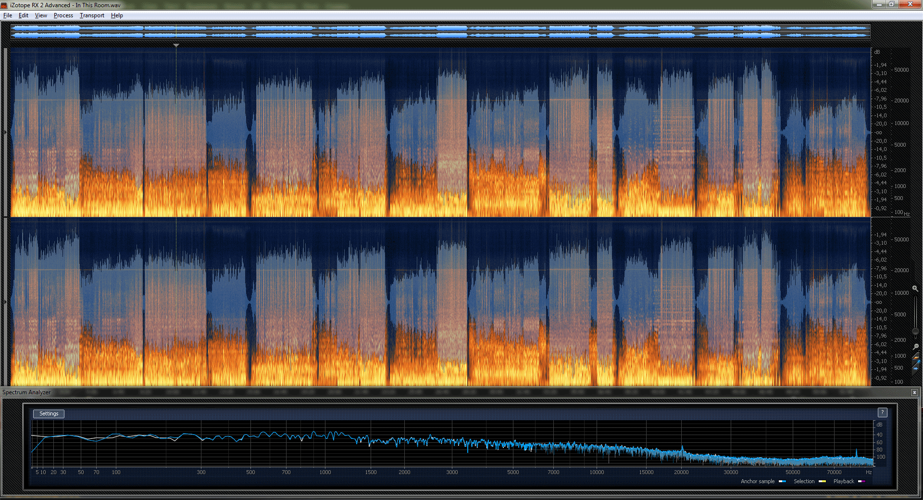Switch to spectrogram display mode icon
Screen dimensions: 923x500
[x=915, y=358]
